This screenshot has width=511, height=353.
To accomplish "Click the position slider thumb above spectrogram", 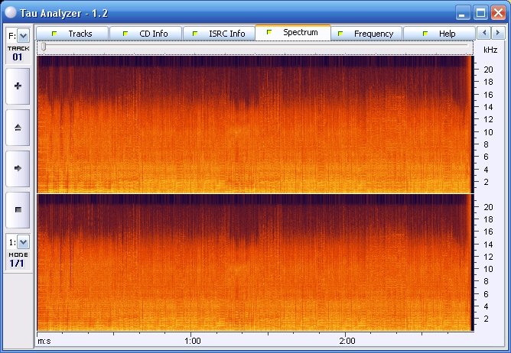I will (x=43, y=47).
